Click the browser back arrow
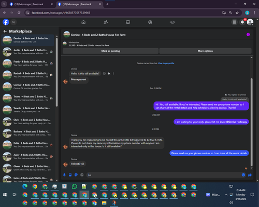The height and width of the screenshot is (207, 259). 5,13
